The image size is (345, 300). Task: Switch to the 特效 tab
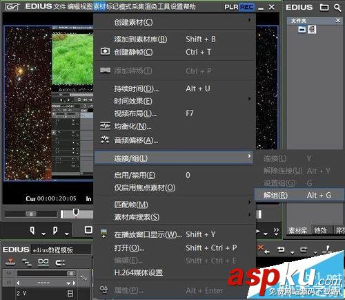tap(321, 230)
